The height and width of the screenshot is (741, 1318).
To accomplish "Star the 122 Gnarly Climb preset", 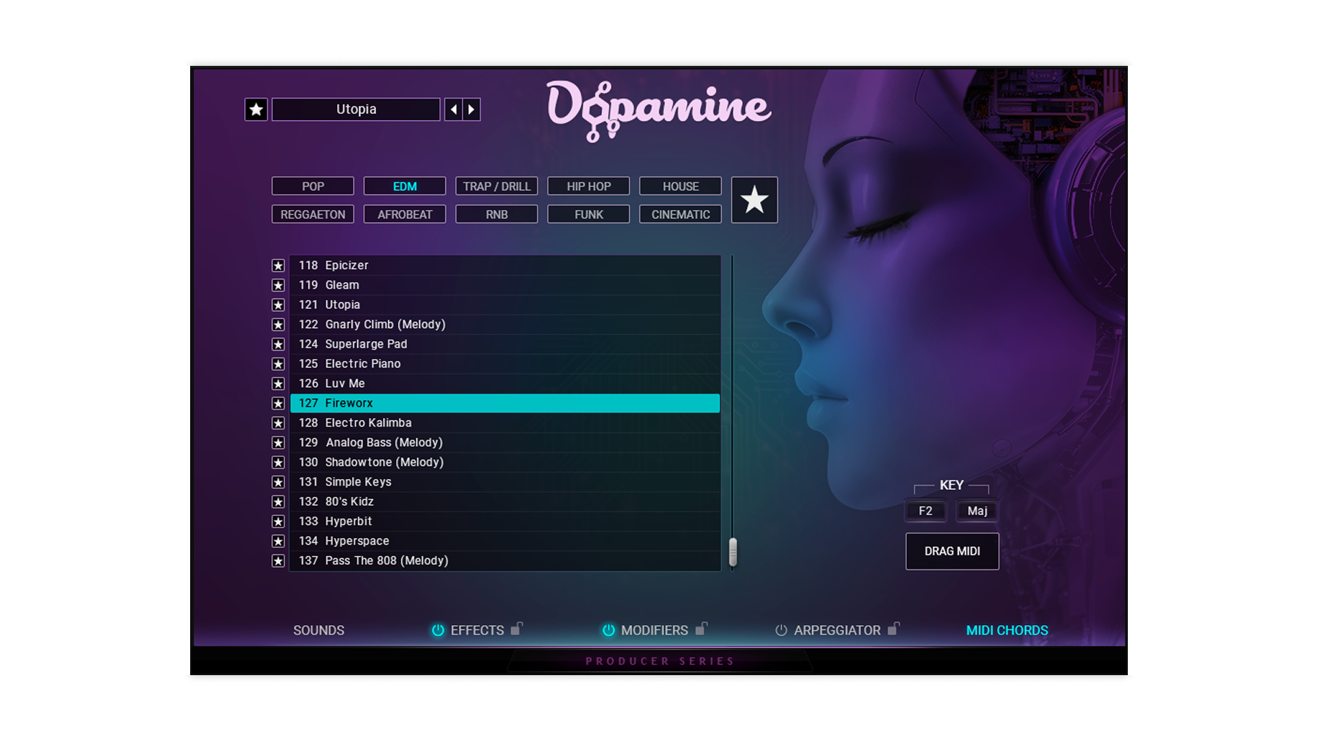I will tap(278, 325).
